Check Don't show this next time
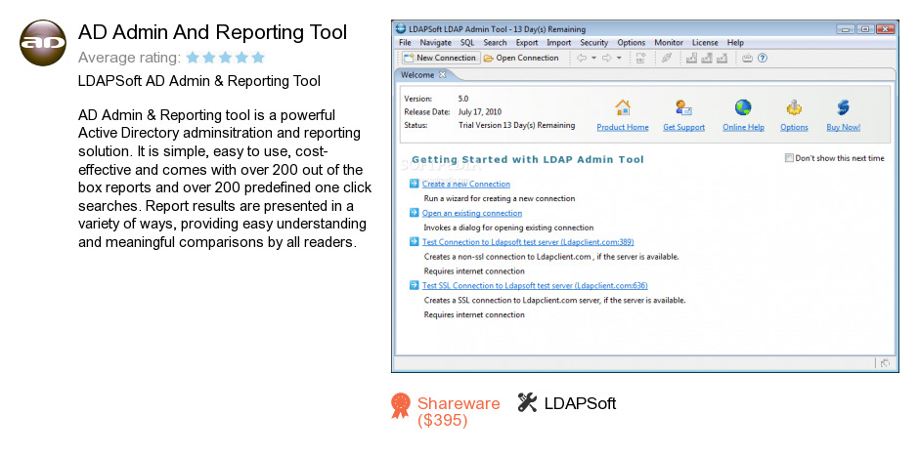919x455 pixels. tap(789, 158)
